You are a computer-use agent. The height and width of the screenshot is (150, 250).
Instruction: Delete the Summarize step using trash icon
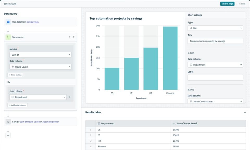pyautogui.click(x=74, y=37)
